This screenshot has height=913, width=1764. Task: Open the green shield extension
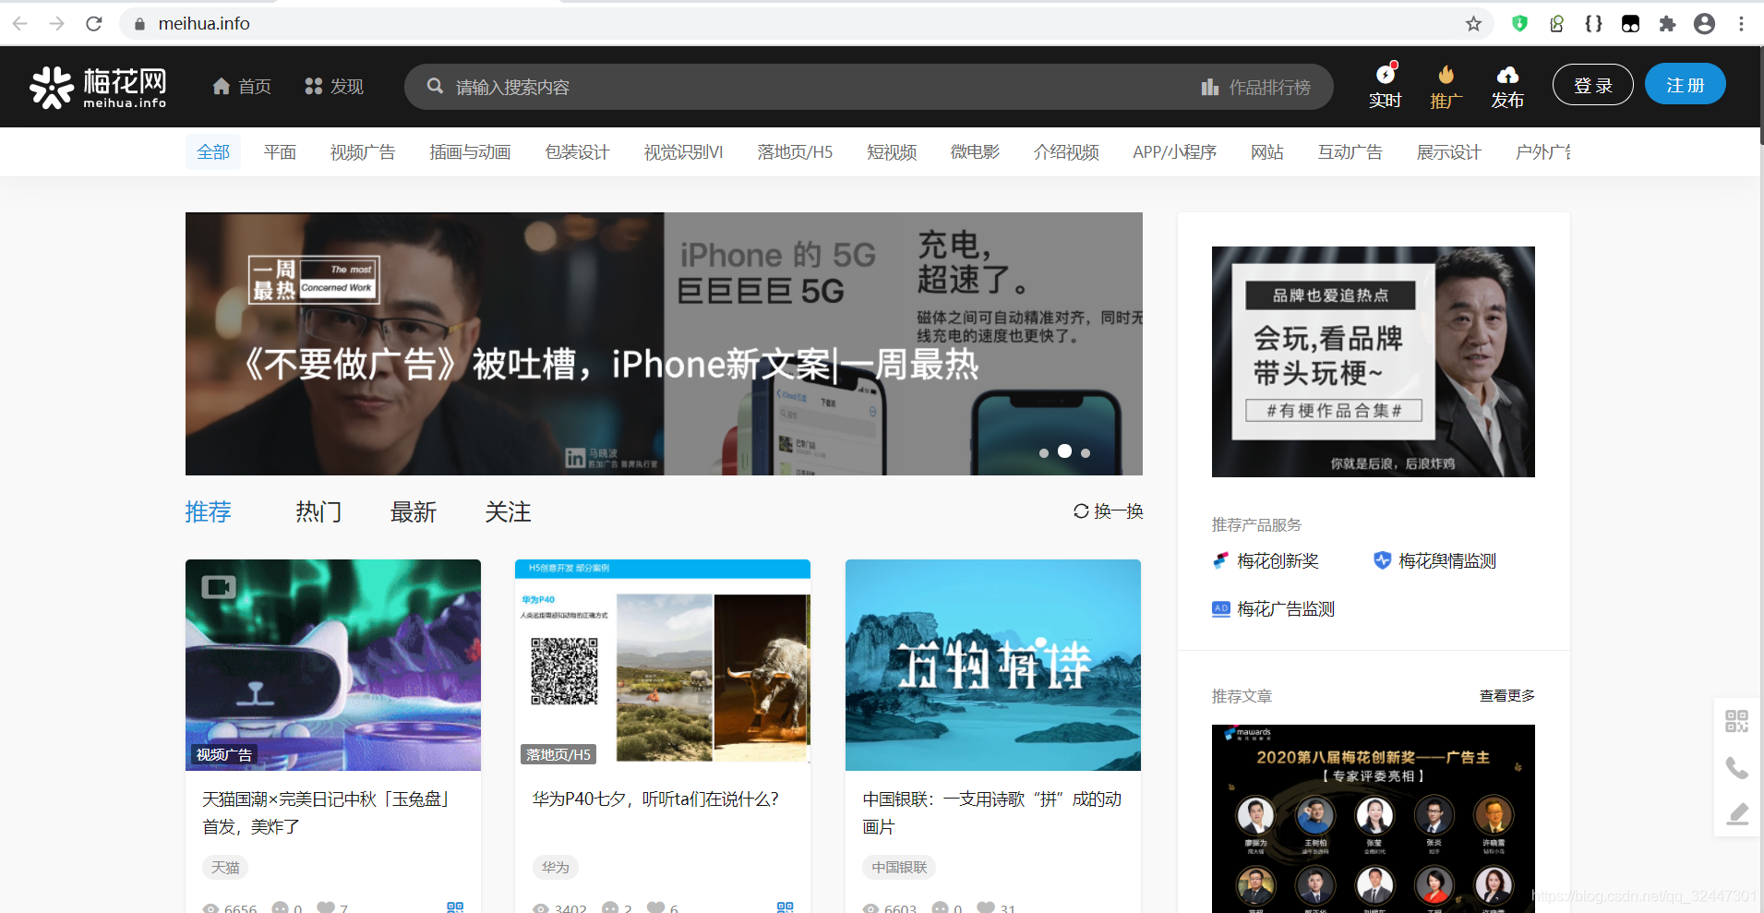[1519, 24]
